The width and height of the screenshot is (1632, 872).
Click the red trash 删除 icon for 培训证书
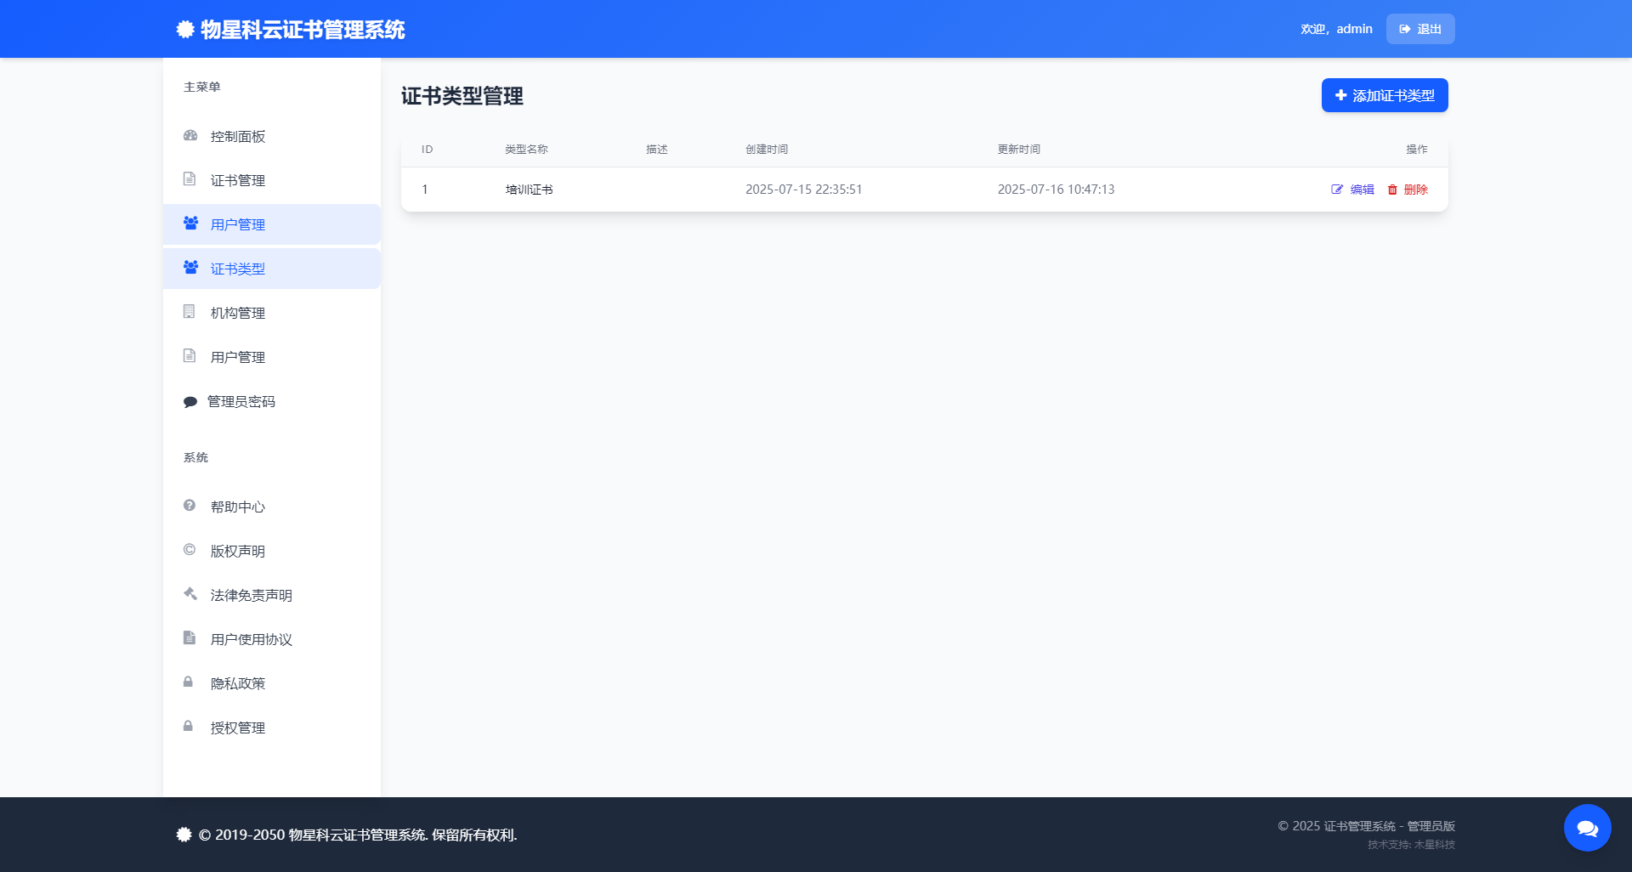click(1392, 190)
